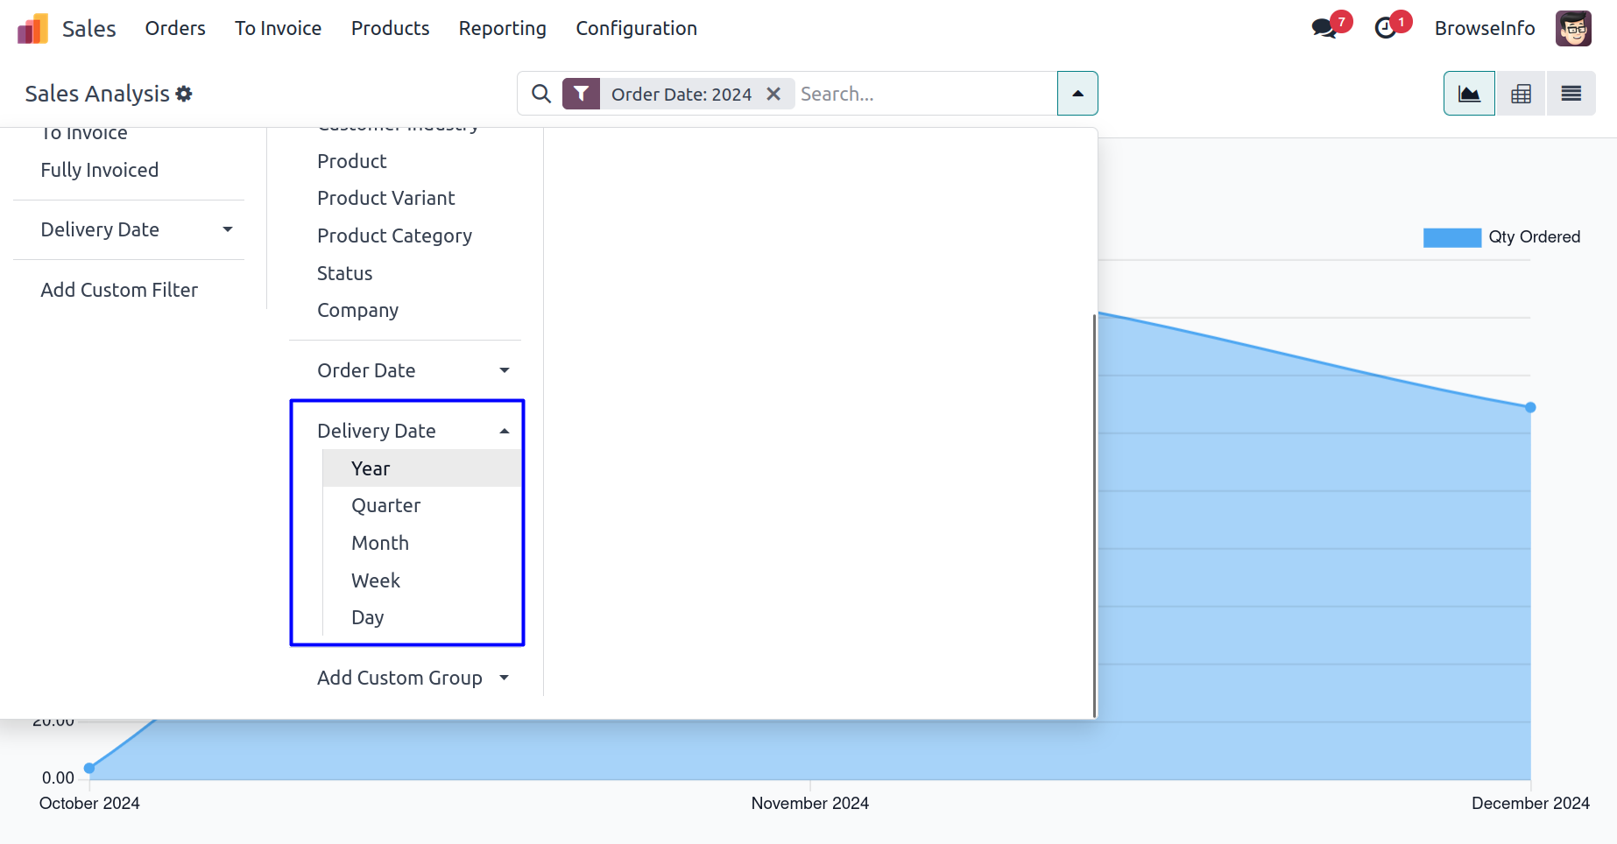Image resolution: width=1617 pixels, height=844 pixels.
Task: Group by Delivery Date Quarter
Action: tap(386, 505)
